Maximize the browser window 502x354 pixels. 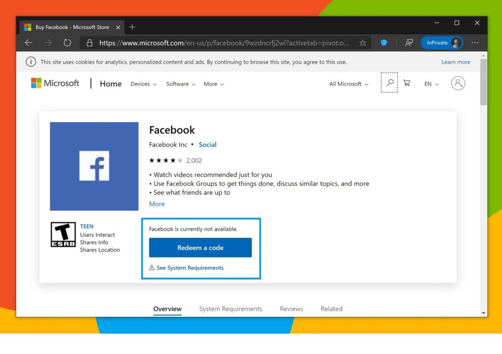(x=457, y=23)
